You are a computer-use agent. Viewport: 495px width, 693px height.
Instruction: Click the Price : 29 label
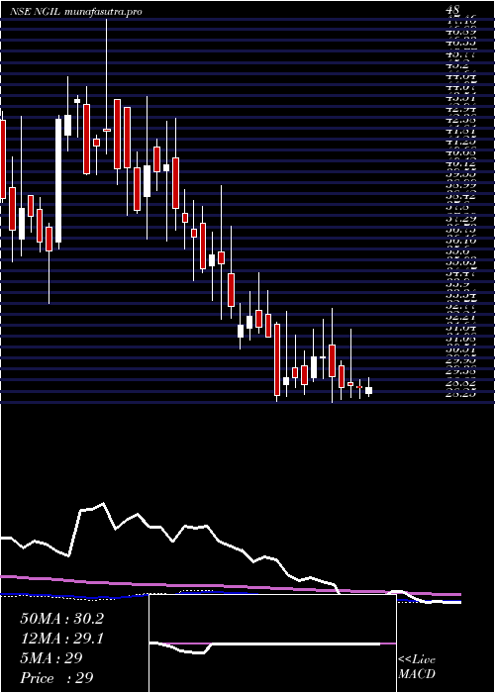tap(56, 678)
